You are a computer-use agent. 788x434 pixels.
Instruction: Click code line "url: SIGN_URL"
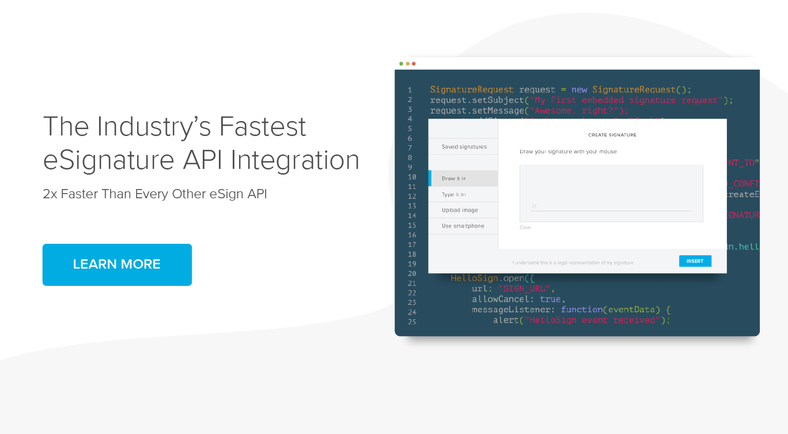[514, 288]
